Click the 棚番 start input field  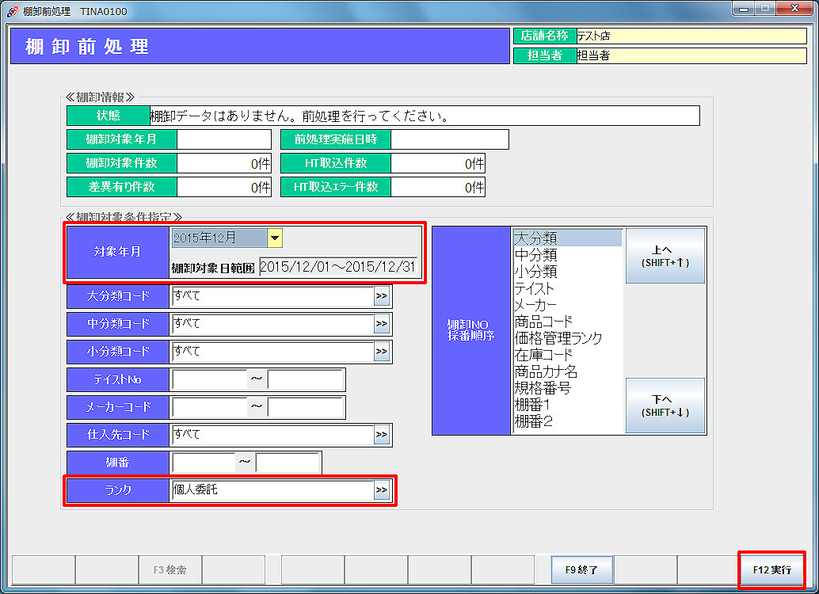point(203,463)
